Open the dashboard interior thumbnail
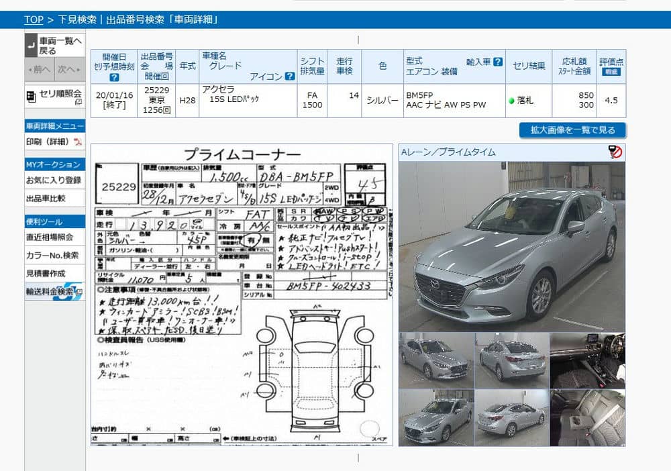Image resolution: width=671 pixels, height=471 pixels. click(587, 360)
